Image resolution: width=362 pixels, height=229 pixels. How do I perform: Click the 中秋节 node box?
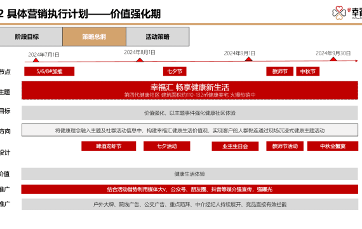point(308,71)
